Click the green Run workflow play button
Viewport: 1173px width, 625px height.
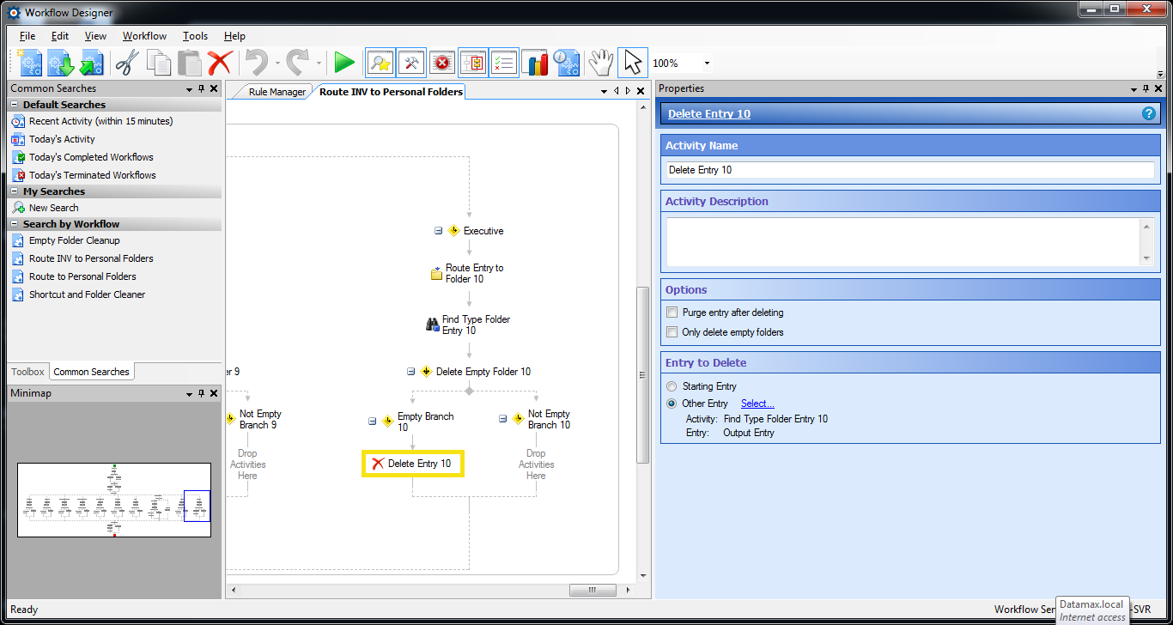[x=344, y=63]
